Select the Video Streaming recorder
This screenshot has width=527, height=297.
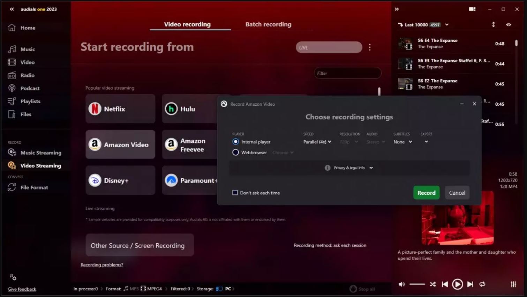click(x=41, y=165)
